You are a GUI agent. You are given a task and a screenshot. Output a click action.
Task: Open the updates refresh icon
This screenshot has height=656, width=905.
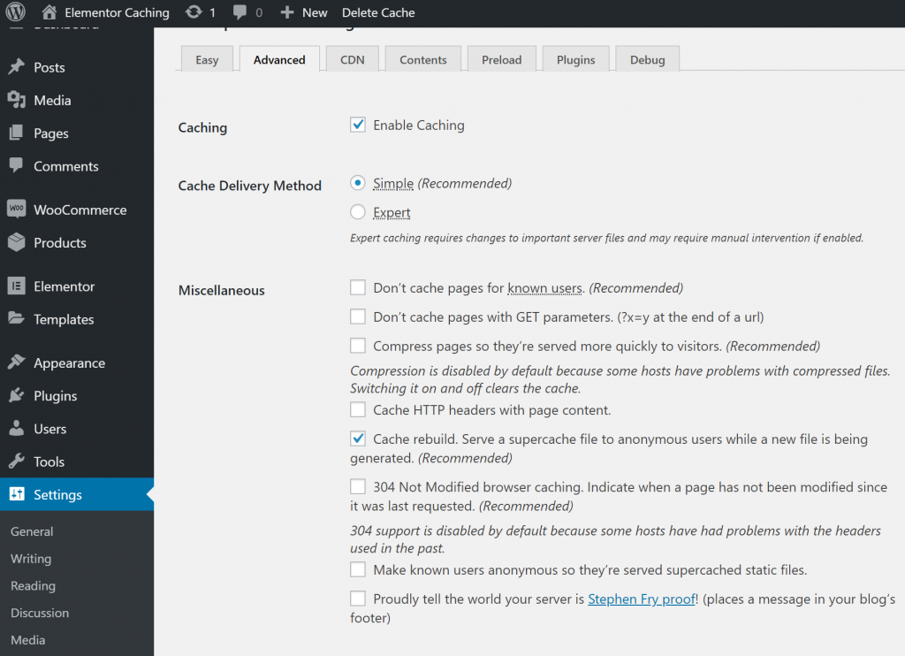pos(194,12)
